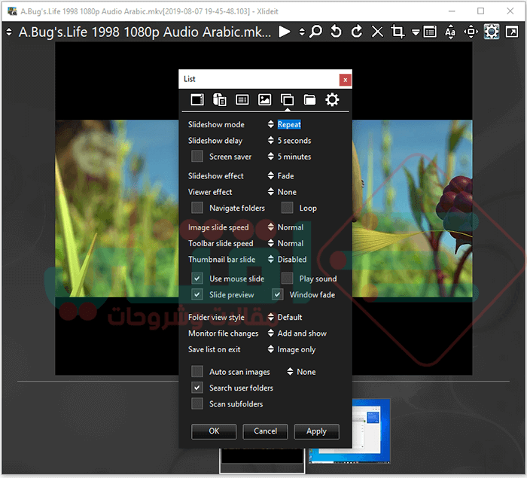Click the text Aa size icon
Viewport: 527px width, 478px height.
click(x=450, y=32)
